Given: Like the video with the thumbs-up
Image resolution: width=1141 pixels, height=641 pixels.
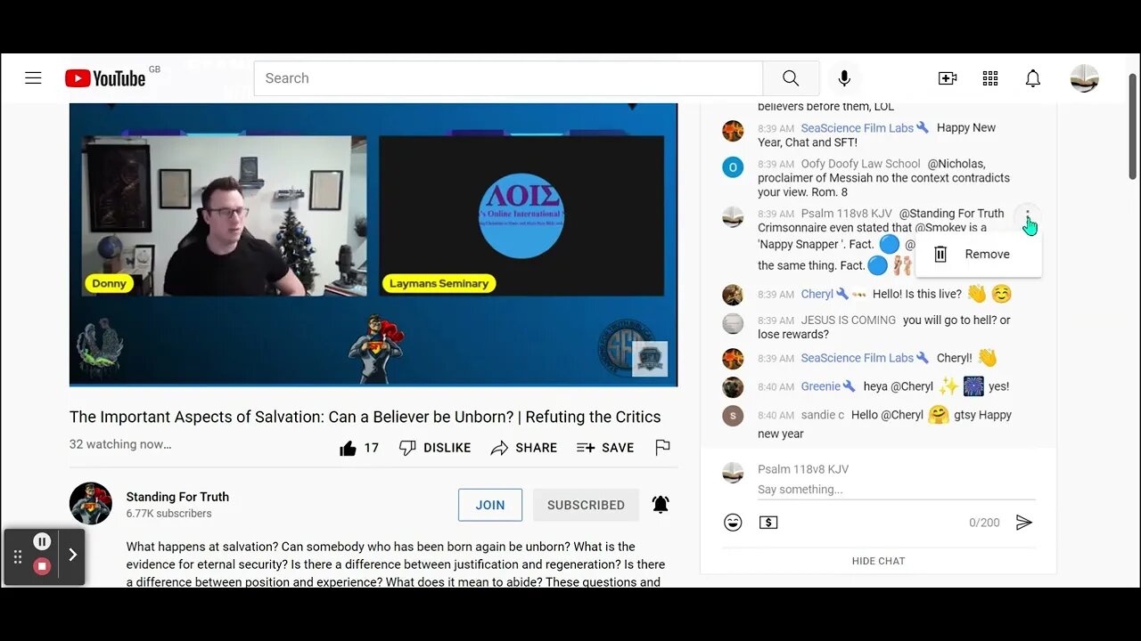Looking at the screenshot, I should 349,448.
